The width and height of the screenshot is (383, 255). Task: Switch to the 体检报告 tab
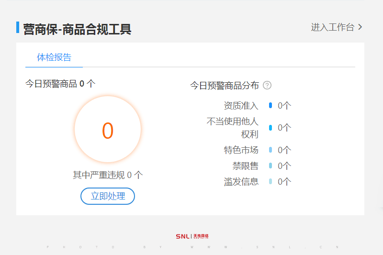[x=54, y=57]
